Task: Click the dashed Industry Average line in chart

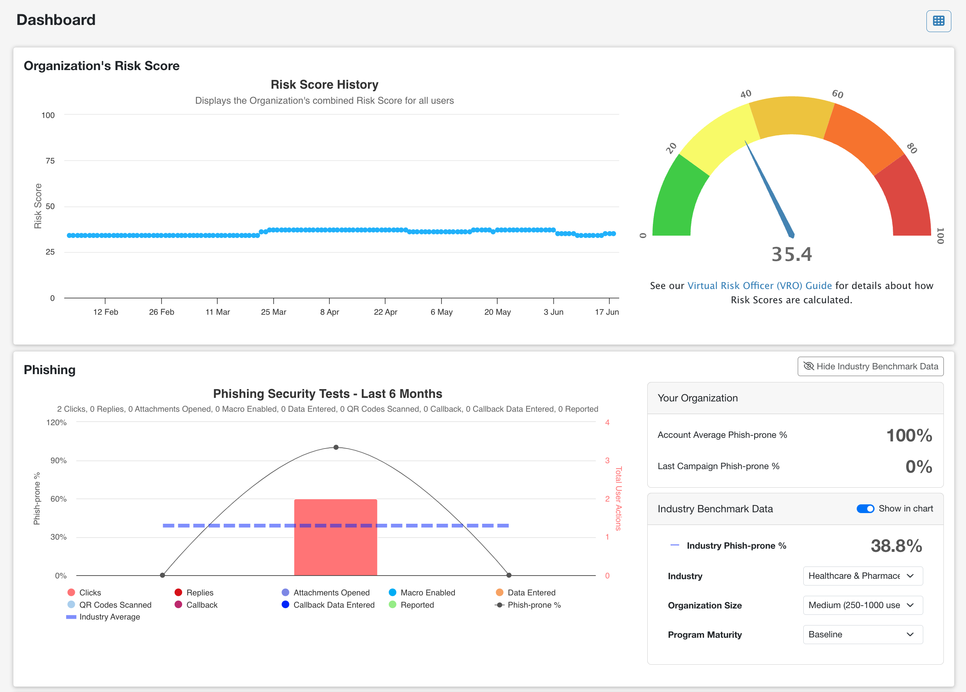Action: point(336,525)
